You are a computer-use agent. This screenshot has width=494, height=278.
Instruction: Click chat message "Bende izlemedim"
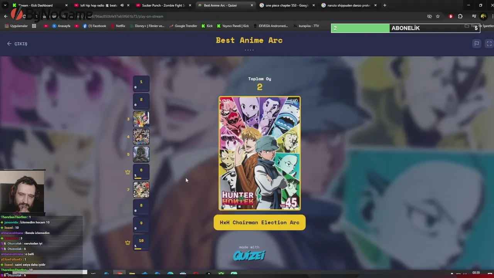[37, 233]
